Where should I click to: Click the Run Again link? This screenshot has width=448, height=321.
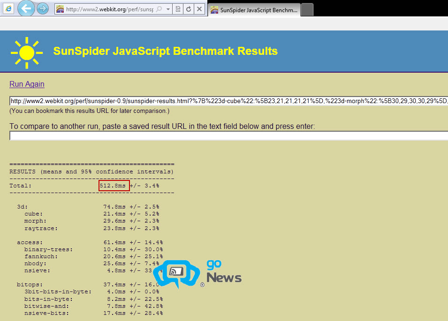27,84
